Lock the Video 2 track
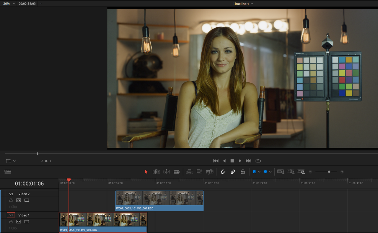The image size is (378, 233). tap(11, 200)
